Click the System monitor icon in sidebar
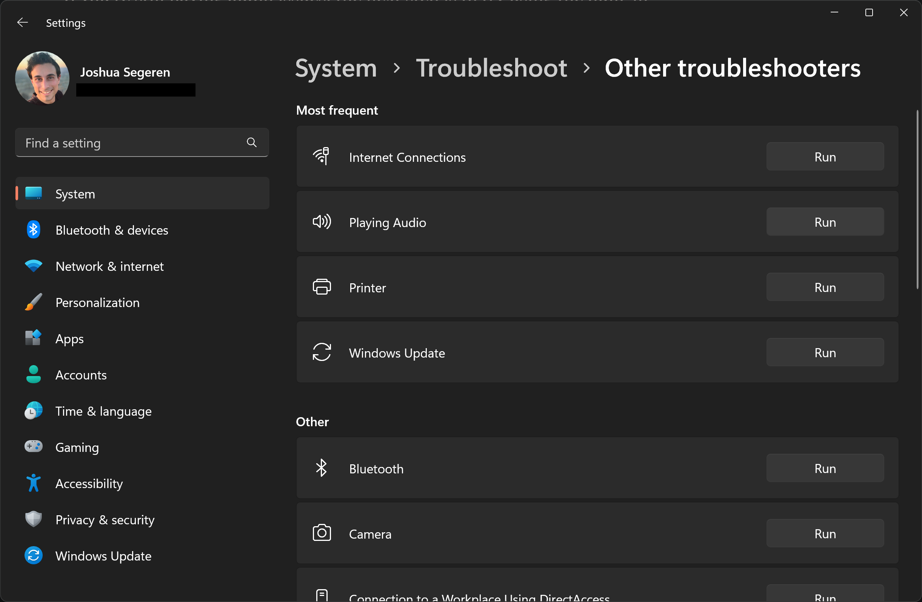The width and height of the screenshot is (922, 602). (x=34, y=193)
